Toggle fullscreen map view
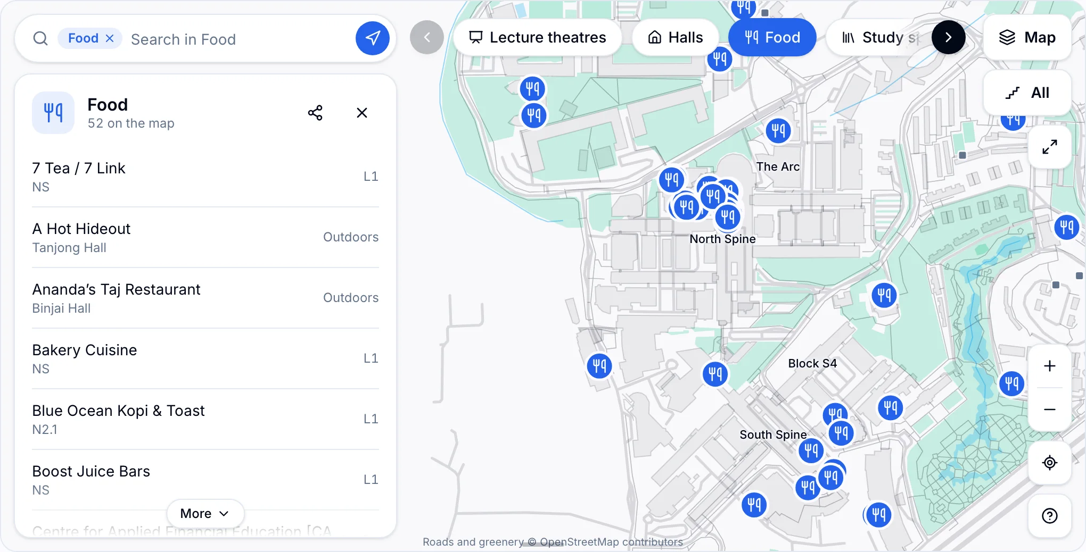 tap(1050, 147)
